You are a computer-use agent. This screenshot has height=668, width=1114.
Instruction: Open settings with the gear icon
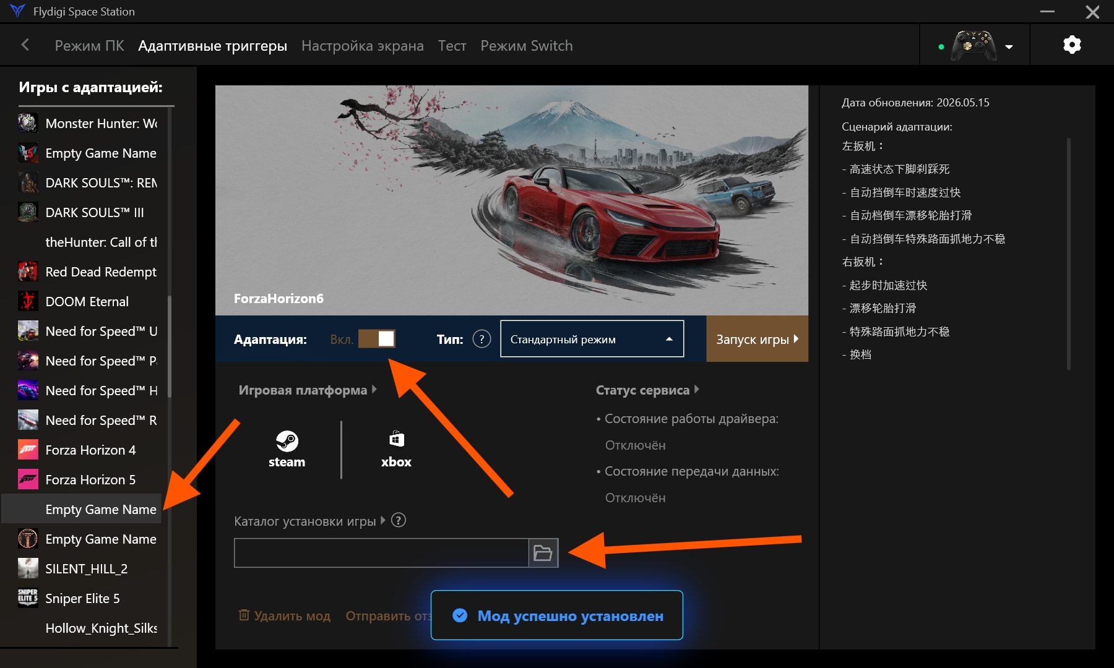tap(1072, 45)
